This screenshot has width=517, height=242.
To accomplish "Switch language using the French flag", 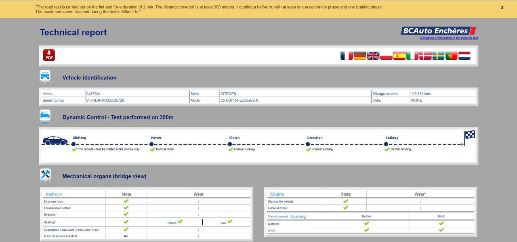I will pyautogui.click(x=347, y=56).
